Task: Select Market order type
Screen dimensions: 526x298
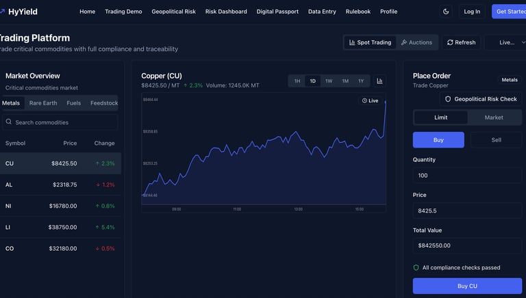Action: [x=493, y=118]
